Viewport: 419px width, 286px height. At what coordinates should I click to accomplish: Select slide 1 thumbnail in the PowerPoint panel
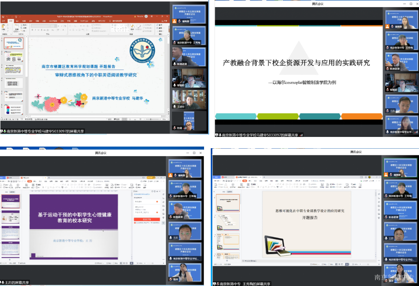click(14, 43)
